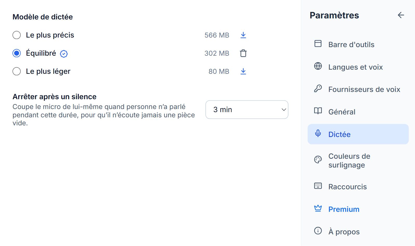This screenshot has width=415, height=246.
Task: Open the Dictée settings section
Action: coord(358,134)
